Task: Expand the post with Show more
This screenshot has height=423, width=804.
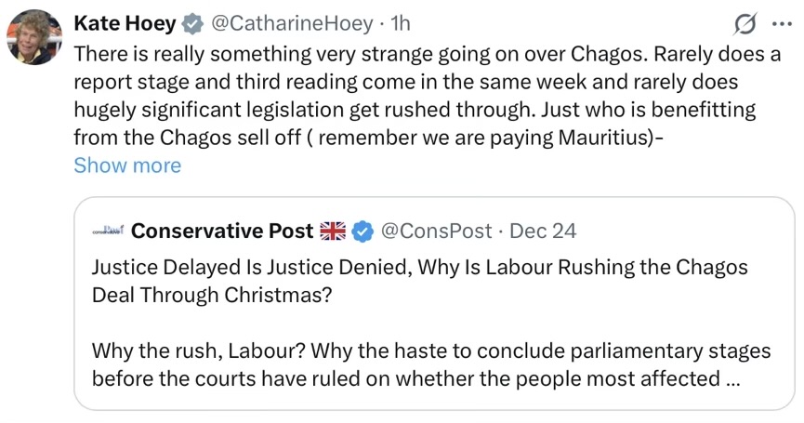Action: pos(127,165)
